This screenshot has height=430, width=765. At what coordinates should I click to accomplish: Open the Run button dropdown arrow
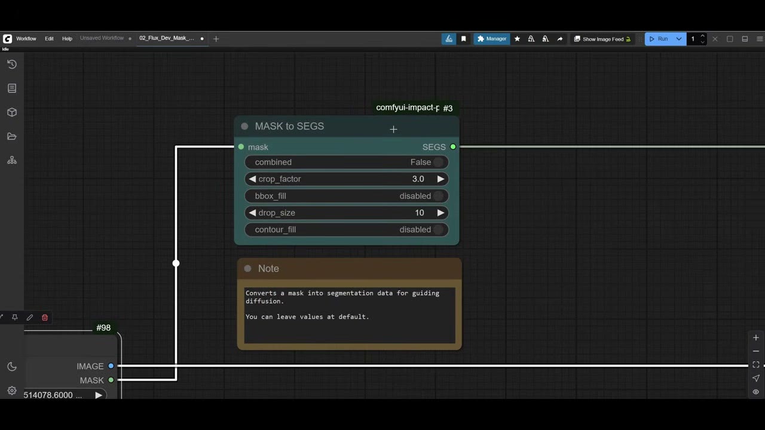679,39
